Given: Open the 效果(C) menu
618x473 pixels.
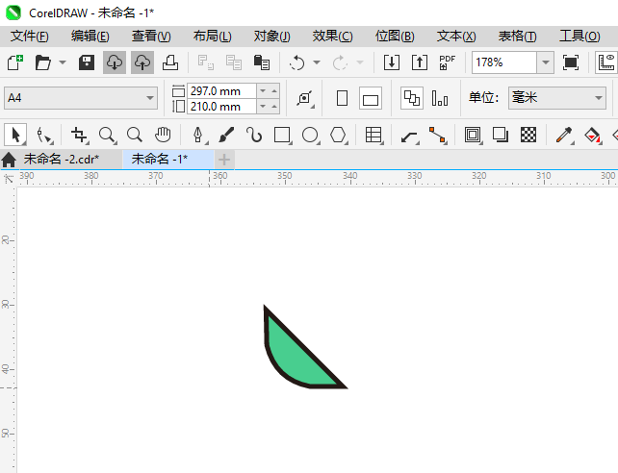Looking at the screenshot, I should 333,37.
